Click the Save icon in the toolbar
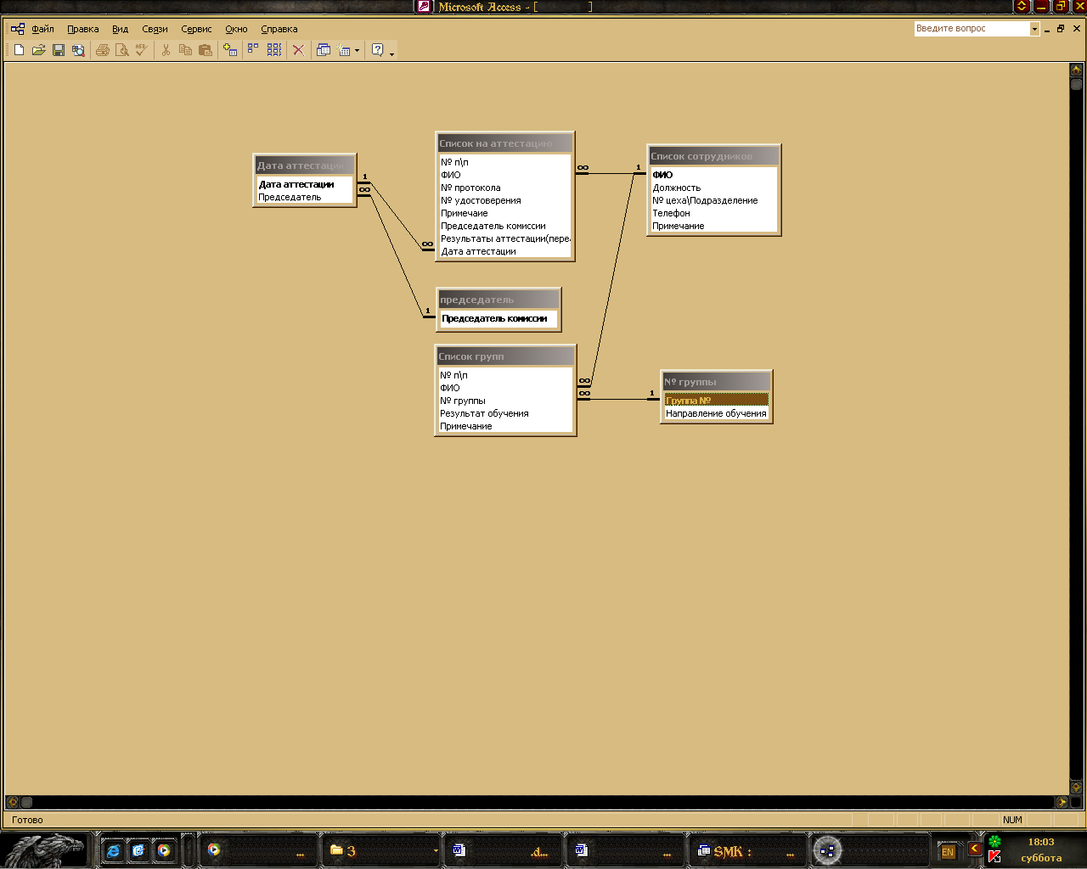 point(59,51)
